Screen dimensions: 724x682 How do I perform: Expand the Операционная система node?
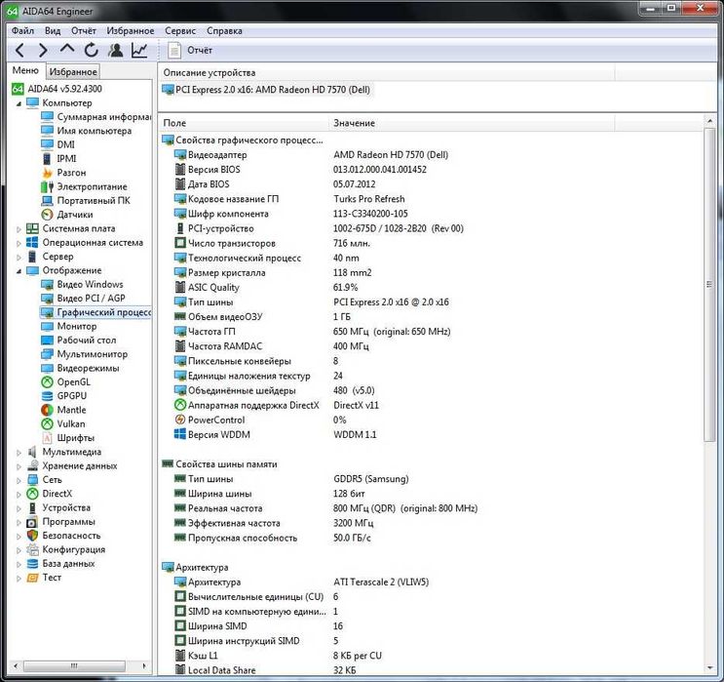click(19, 243)
